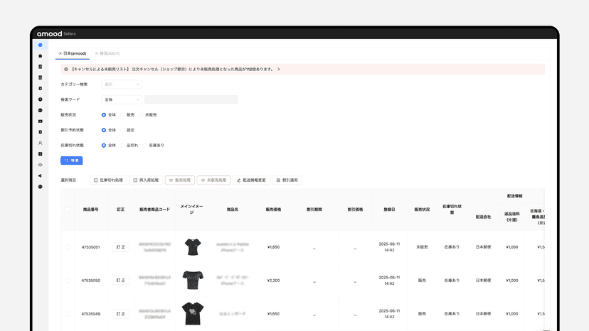Screen dimensions: 589x331
Task: Open the 検索ワード 全体 dropdown
Action: (122, 99)
